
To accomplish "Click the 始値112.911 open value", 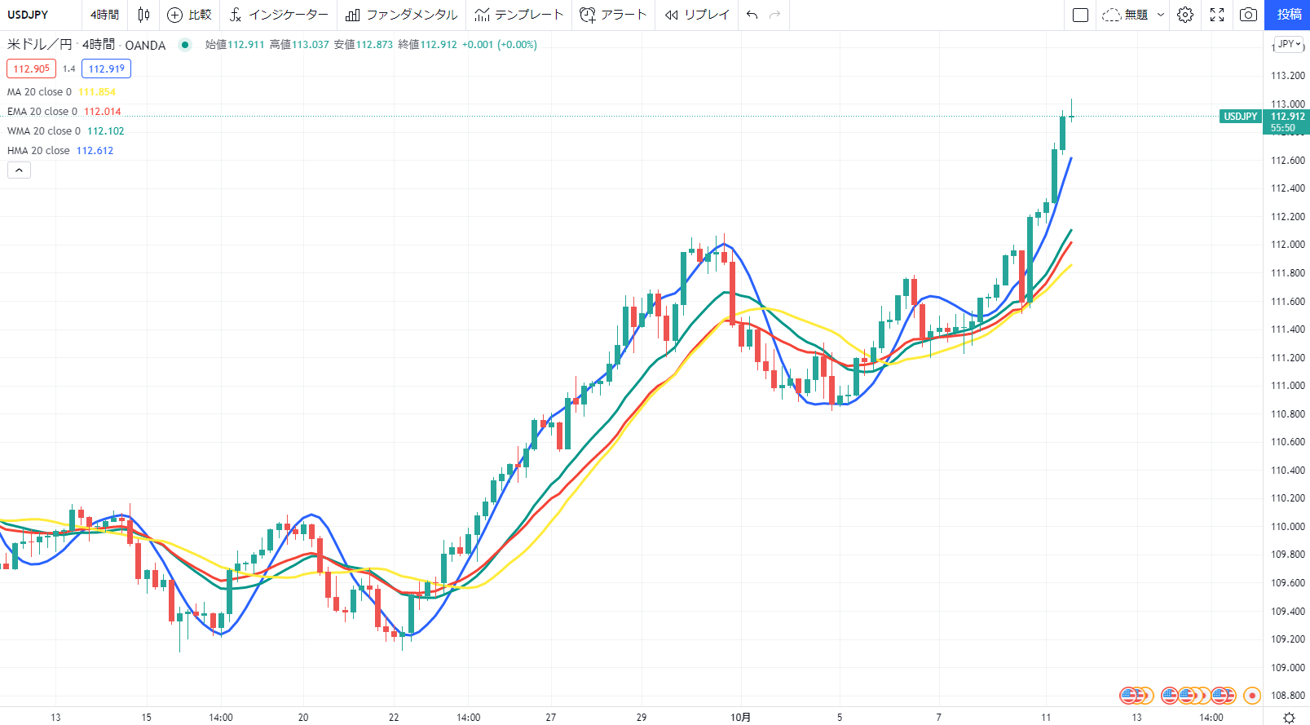I will tap(235, 45).
